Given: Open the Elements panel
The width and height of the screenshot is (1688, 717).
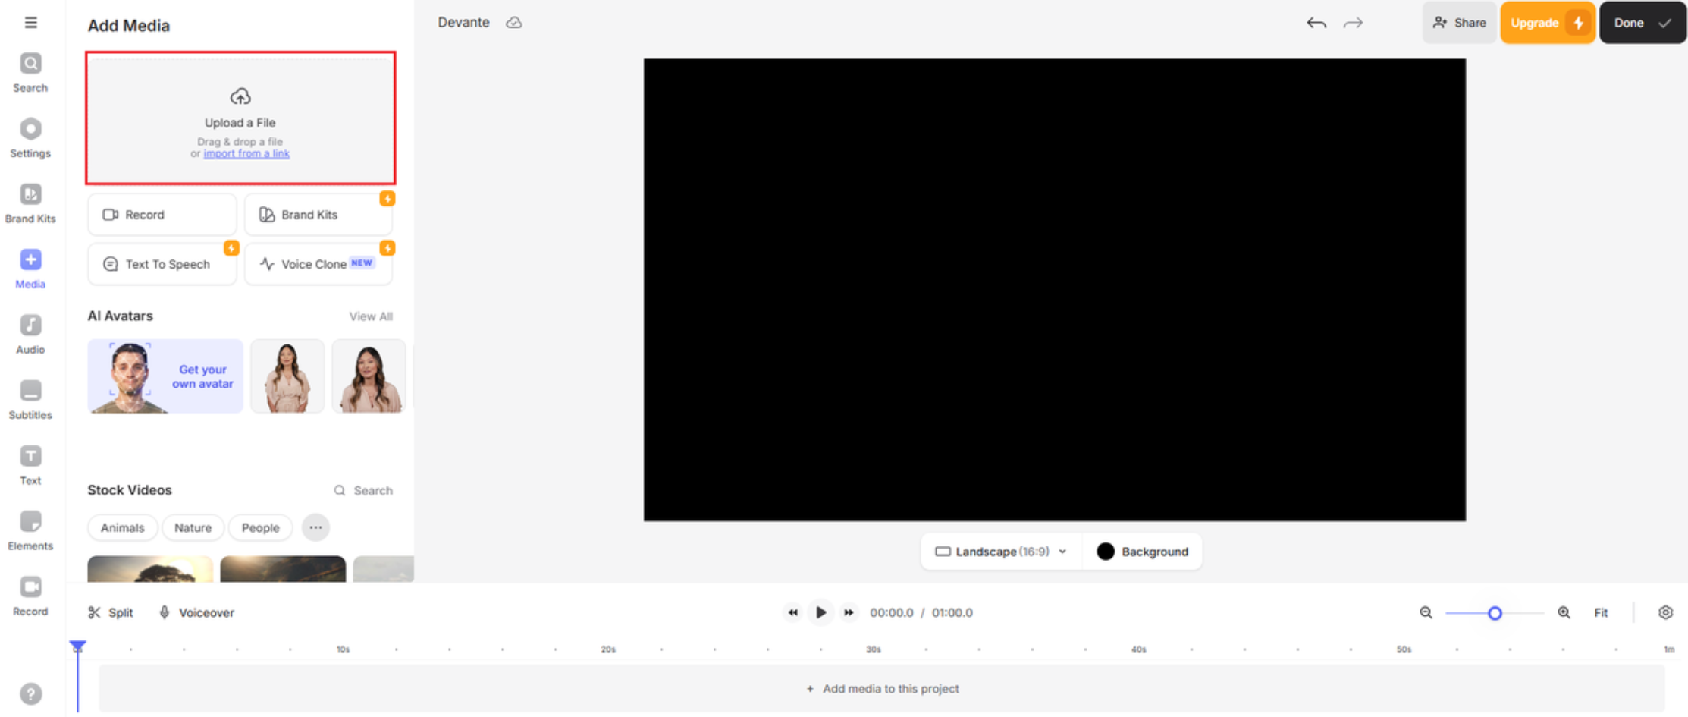Looking at the screenshot, I should pos(30,530).
